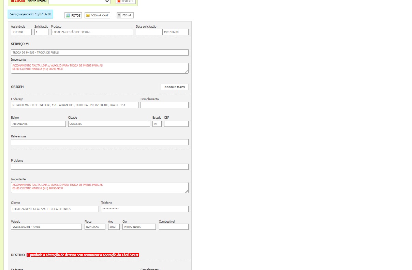
Task: Click the empty Combustível field
Action: coord(174,227)
